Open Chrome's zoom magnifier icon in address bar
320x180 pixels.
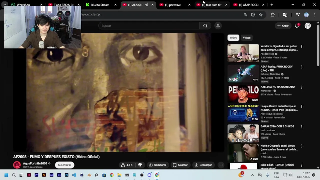click(x=245, y=15)
